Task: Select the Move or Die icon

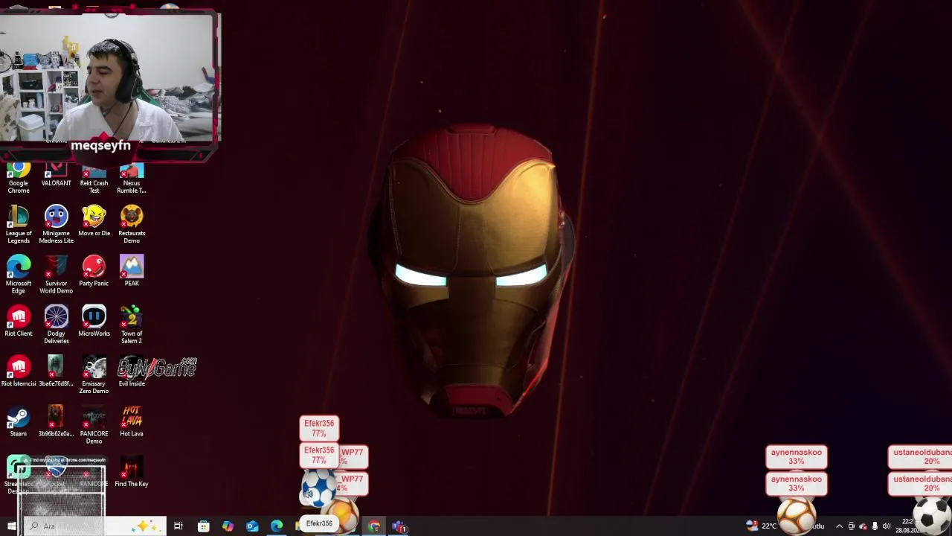Action: pos(94,221)
